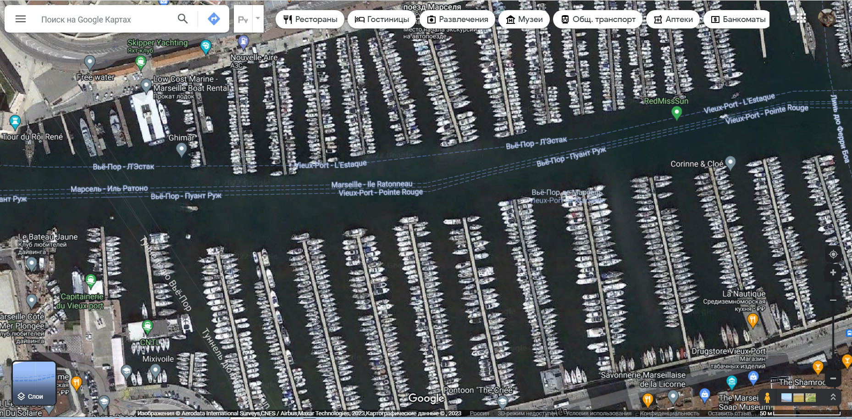This screenshot has width=852, height=419.
Task: Open the Google apps grid
Action: [801, 18]
